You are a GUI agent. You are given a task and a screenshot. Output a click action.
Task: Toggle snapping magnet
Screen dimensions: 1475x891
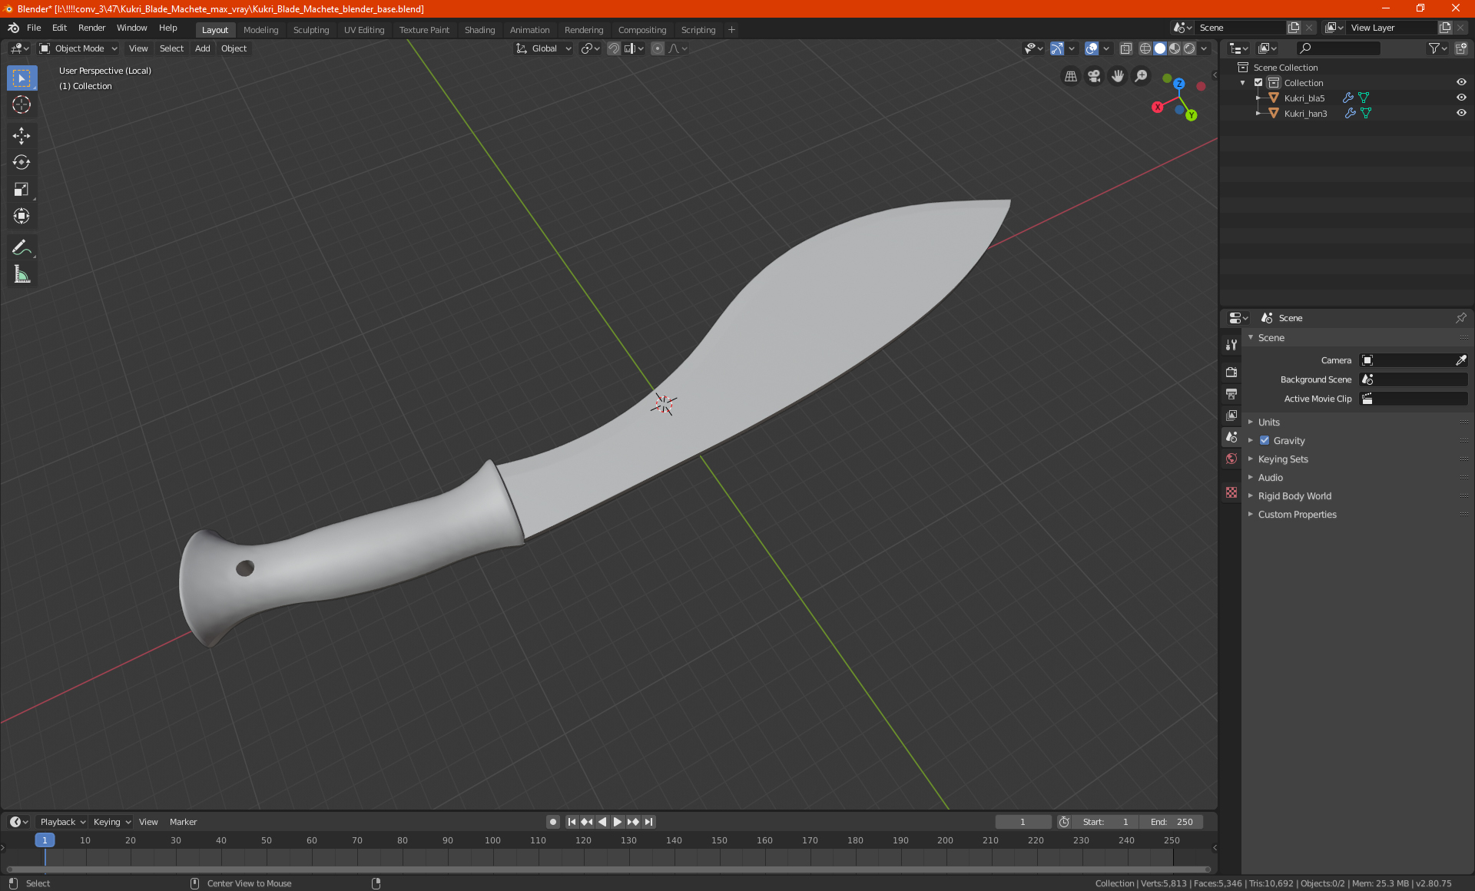(614, 48)
